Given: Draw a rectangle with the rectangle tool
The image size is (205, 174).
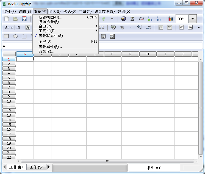Looking at the screenshot, I should point(7,36).
